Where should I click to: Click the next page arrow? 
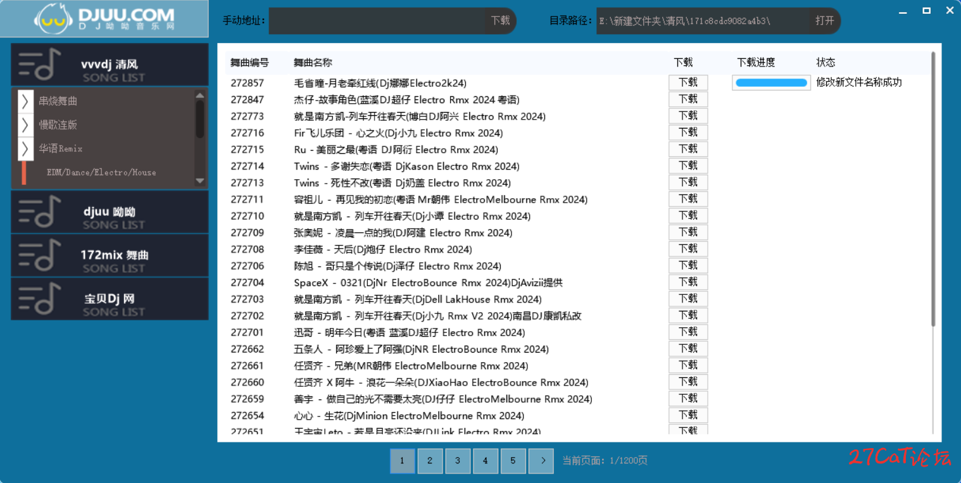[x=542, y=461]
